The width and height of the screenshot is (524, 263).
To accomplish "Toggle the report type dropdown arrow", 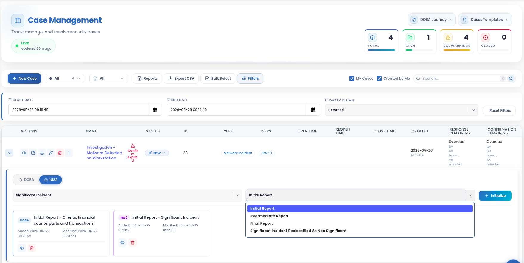I will tap(470, 195).
